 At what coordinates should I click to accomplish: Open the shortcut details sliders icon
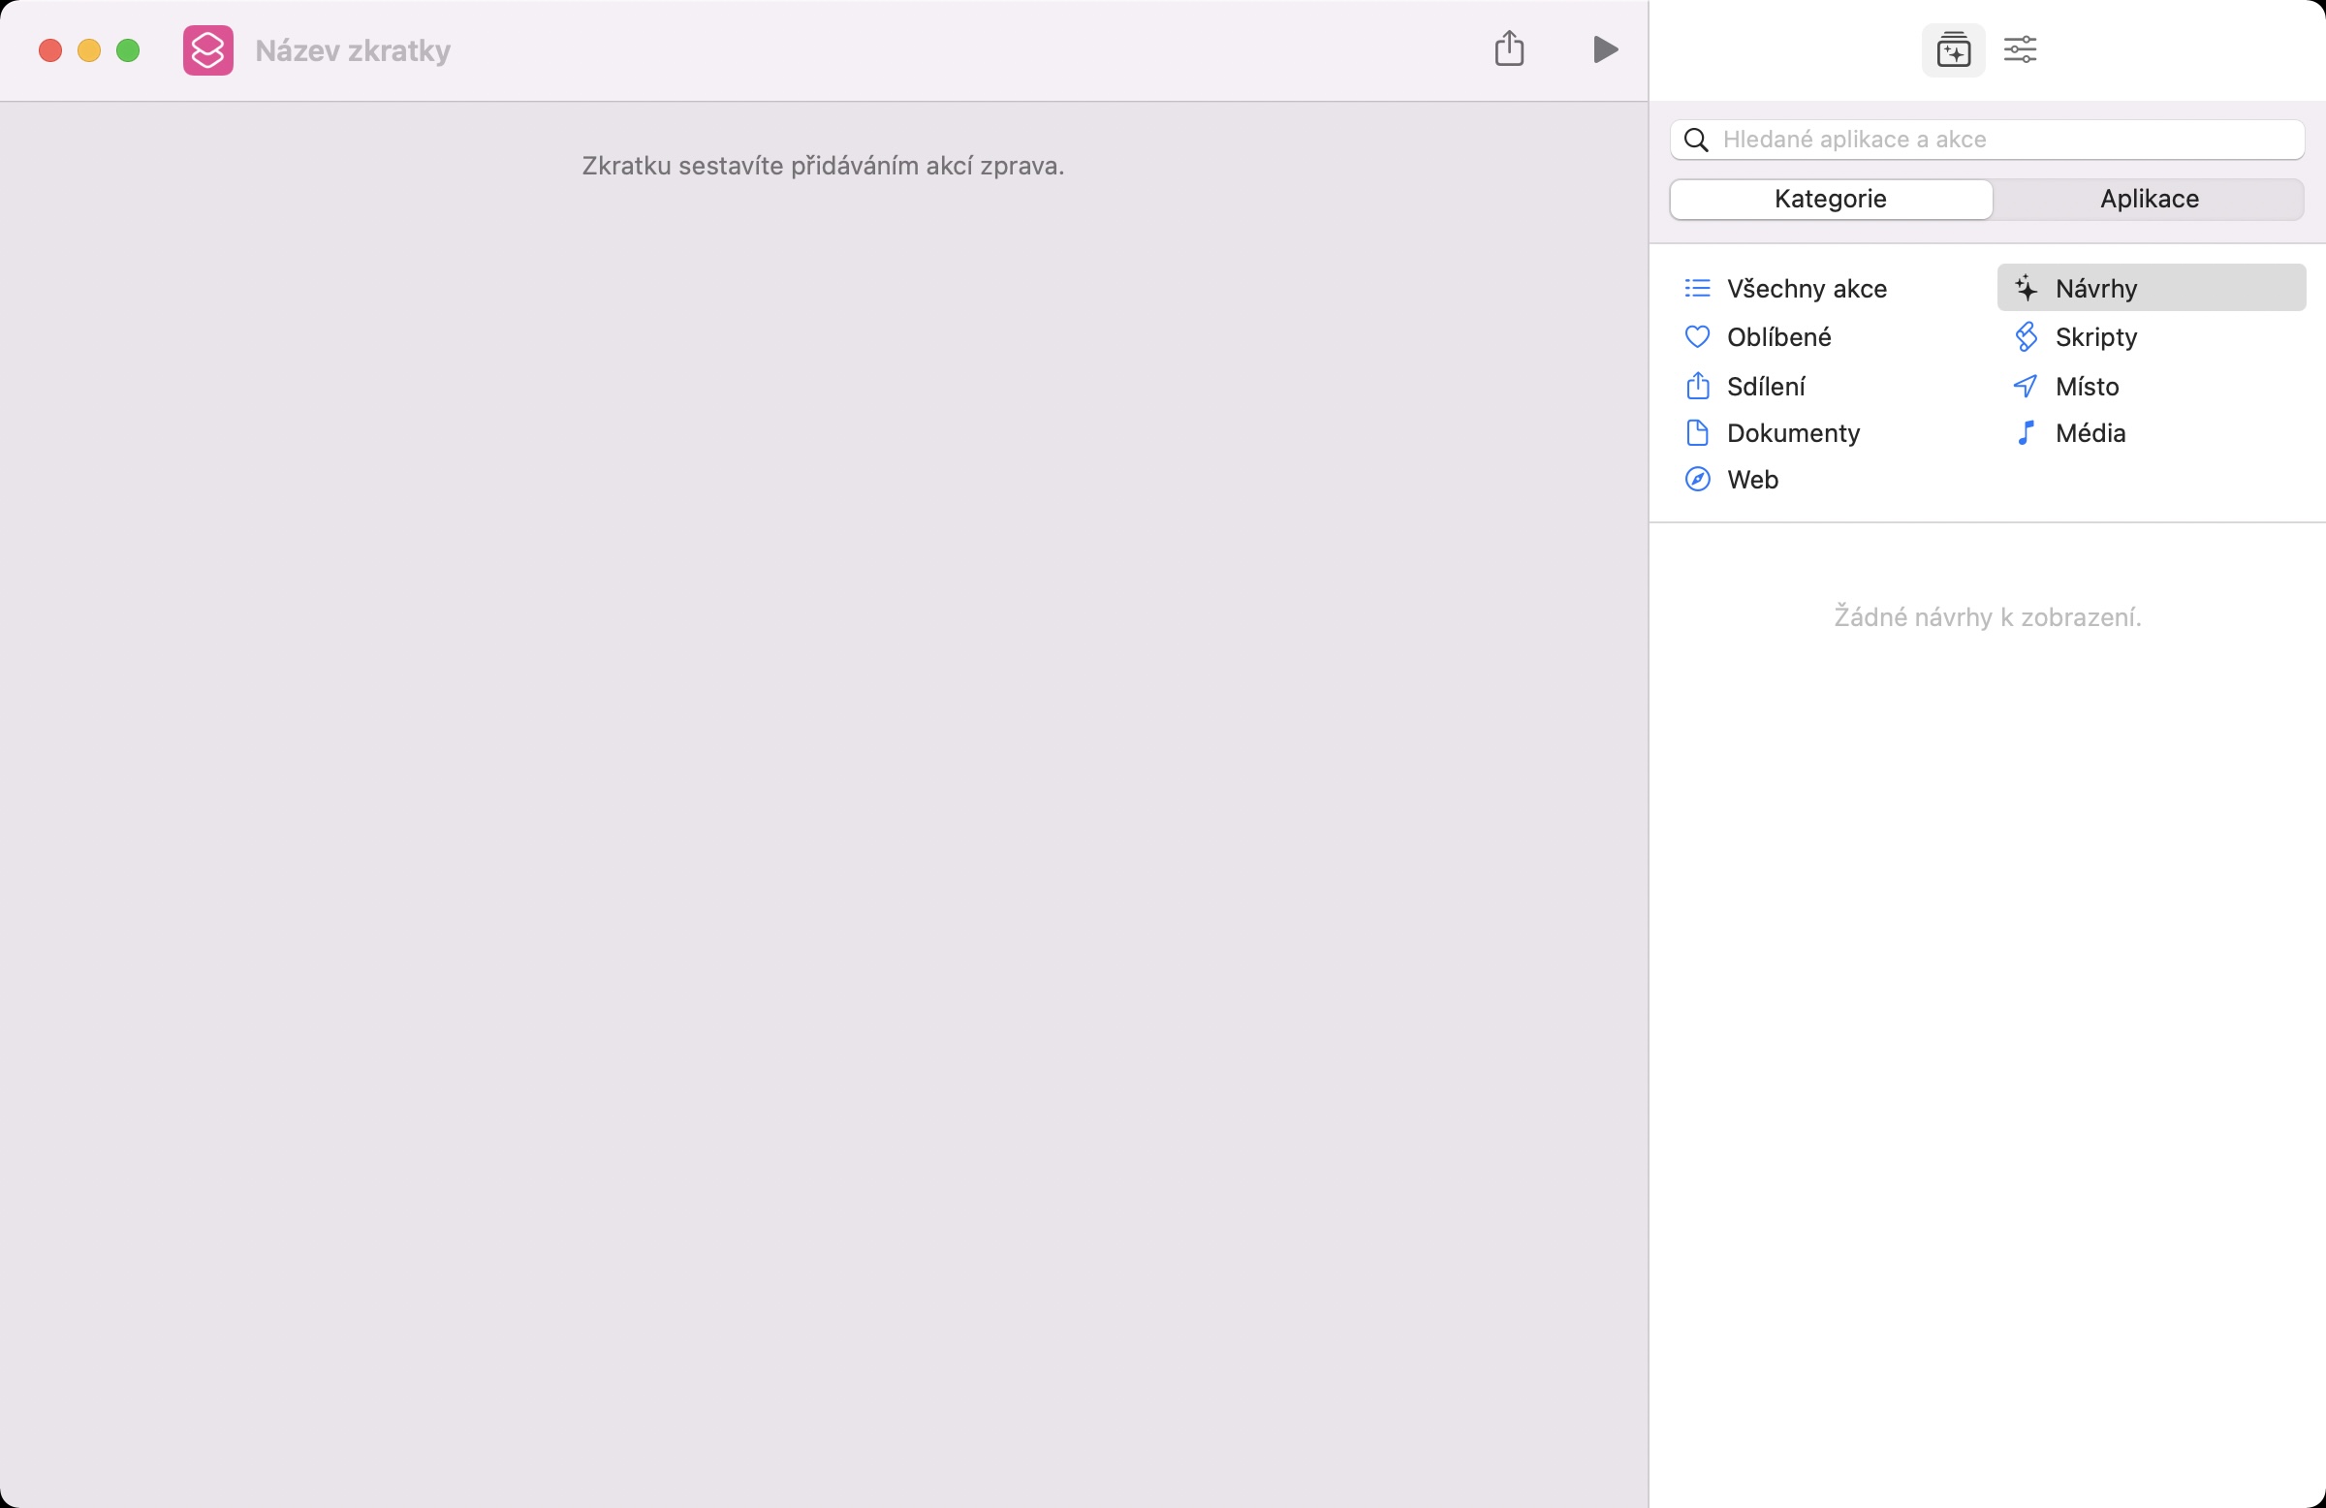tap(2019, 48)
